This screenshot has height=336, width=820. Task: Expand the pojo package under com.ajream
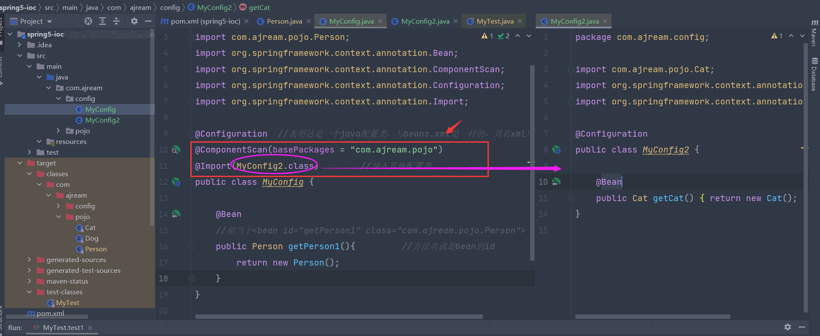59,131
